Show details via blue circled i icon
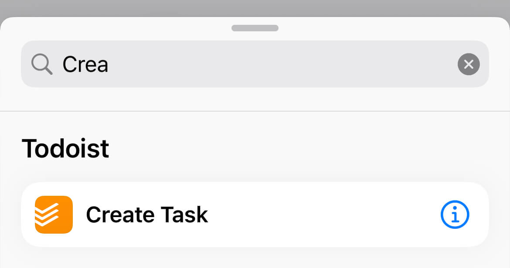 tap(455, 214)
